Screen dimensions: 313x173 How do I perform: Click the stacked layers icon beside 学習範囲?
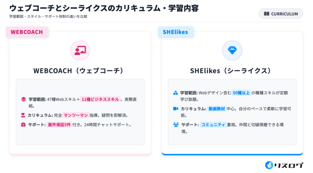click(24, 99)
